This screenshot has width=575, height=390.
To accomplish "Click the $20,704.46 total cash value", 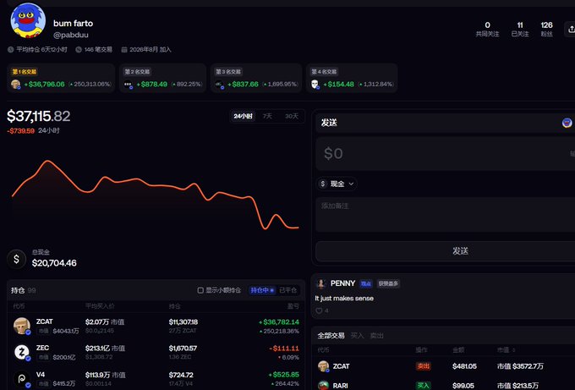I will click(54, 263).
